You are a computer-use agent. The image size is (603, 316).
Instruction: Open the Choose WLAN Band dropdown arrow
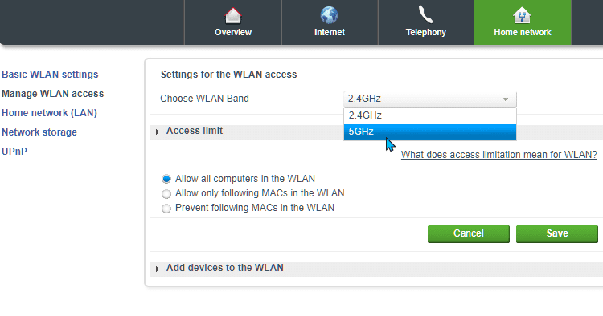pyautogui.click(x=506, y=99)
